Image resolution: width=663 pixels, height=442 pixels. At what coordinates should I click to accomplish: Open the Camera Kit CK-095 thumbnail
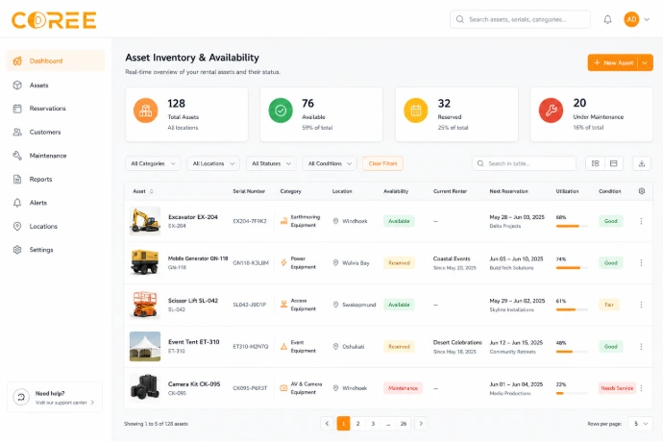click(x=145, y=387)
